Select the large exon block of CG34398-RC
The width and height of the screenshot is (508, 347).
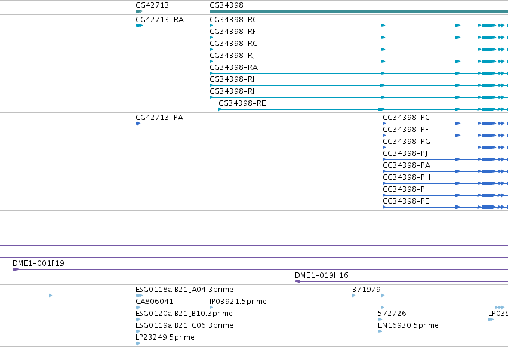point(488,26)
